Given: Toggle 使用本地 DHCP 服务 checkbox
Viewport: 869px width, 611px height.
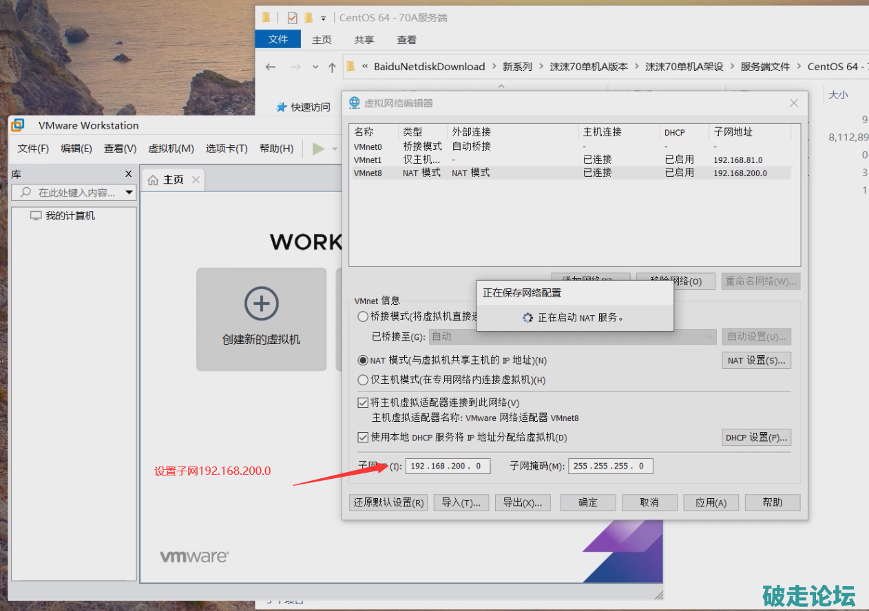Looking at the screenshot, I should (x=363, y=437).
